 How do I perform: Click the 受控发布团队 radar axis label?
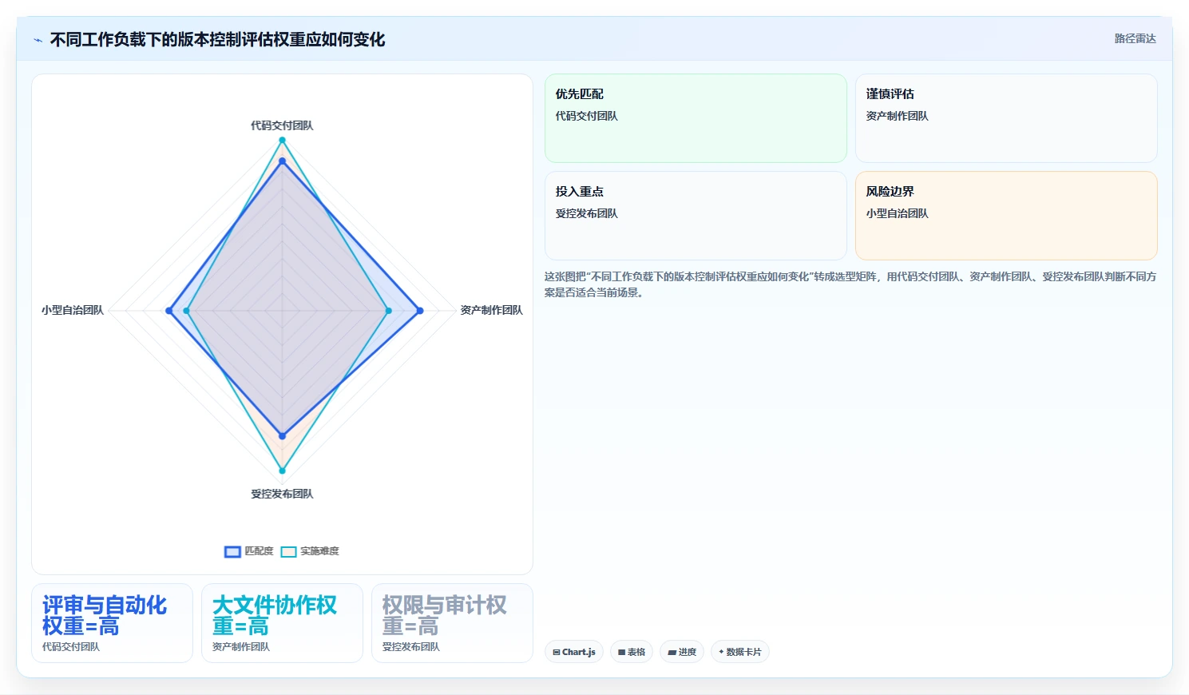point(282,494)
